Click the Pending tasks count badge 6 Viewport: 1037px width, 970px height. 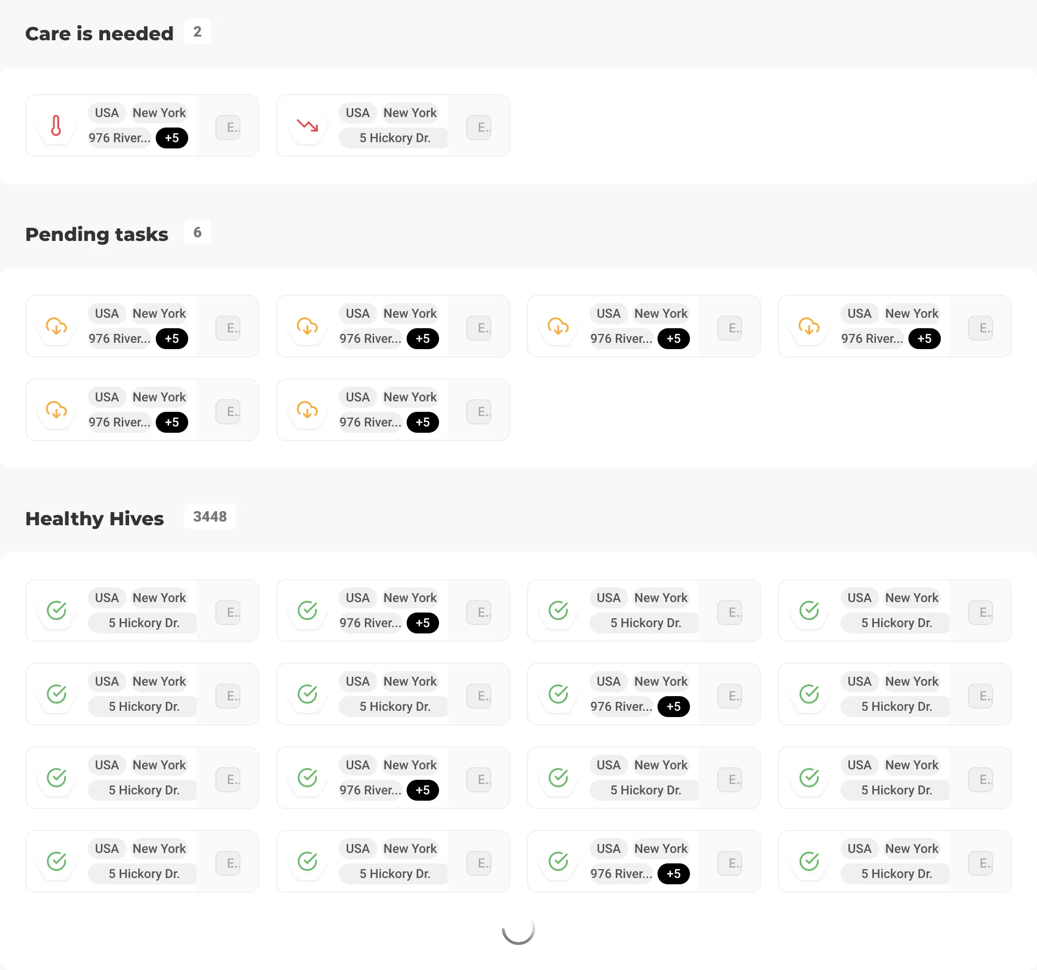point(197,233)
